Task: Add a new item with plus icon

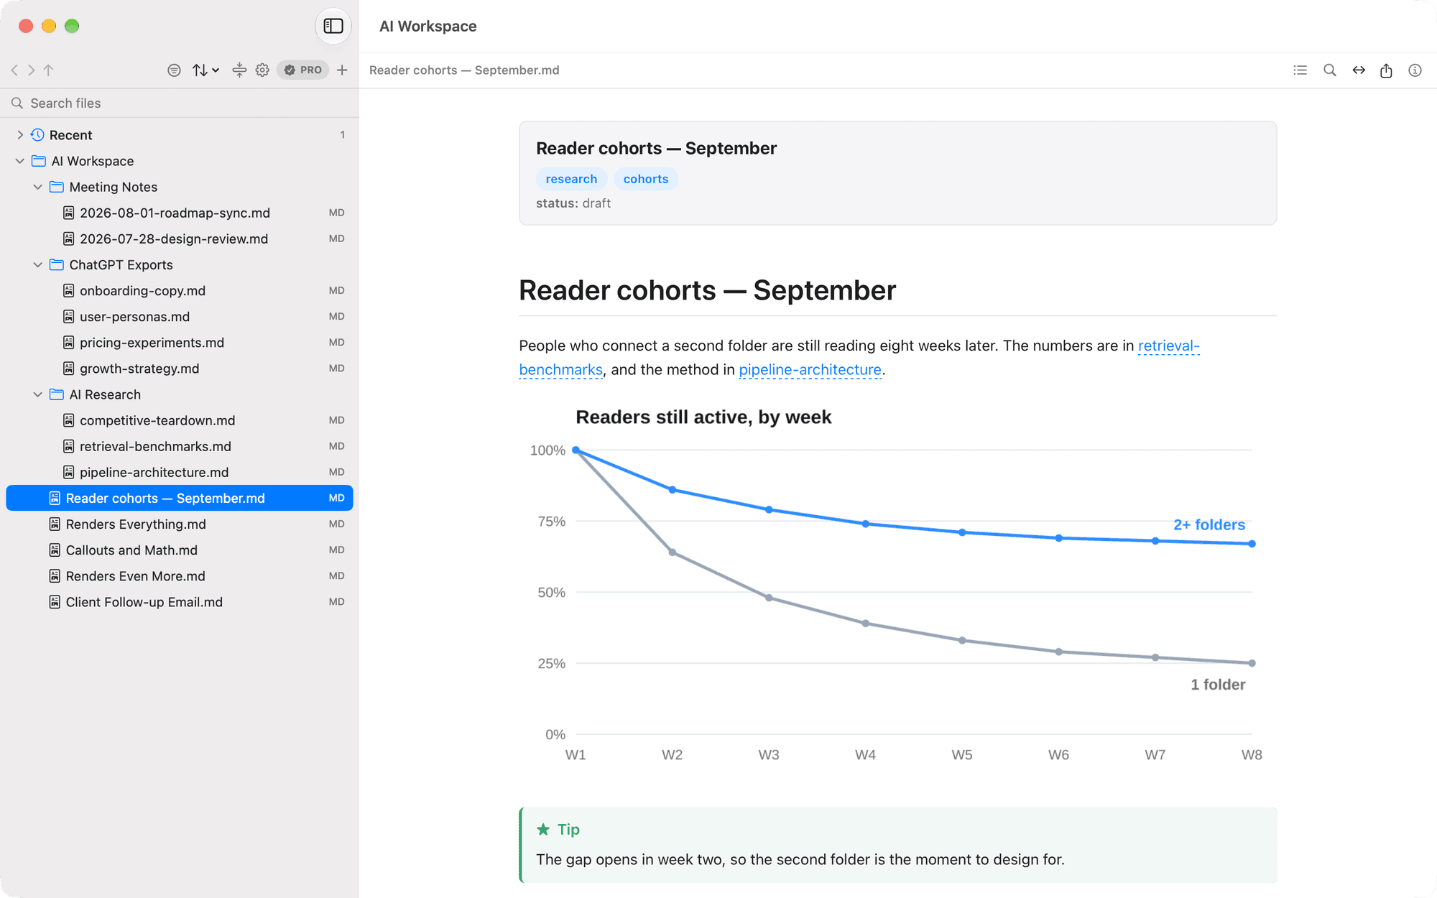Action: 343,70
